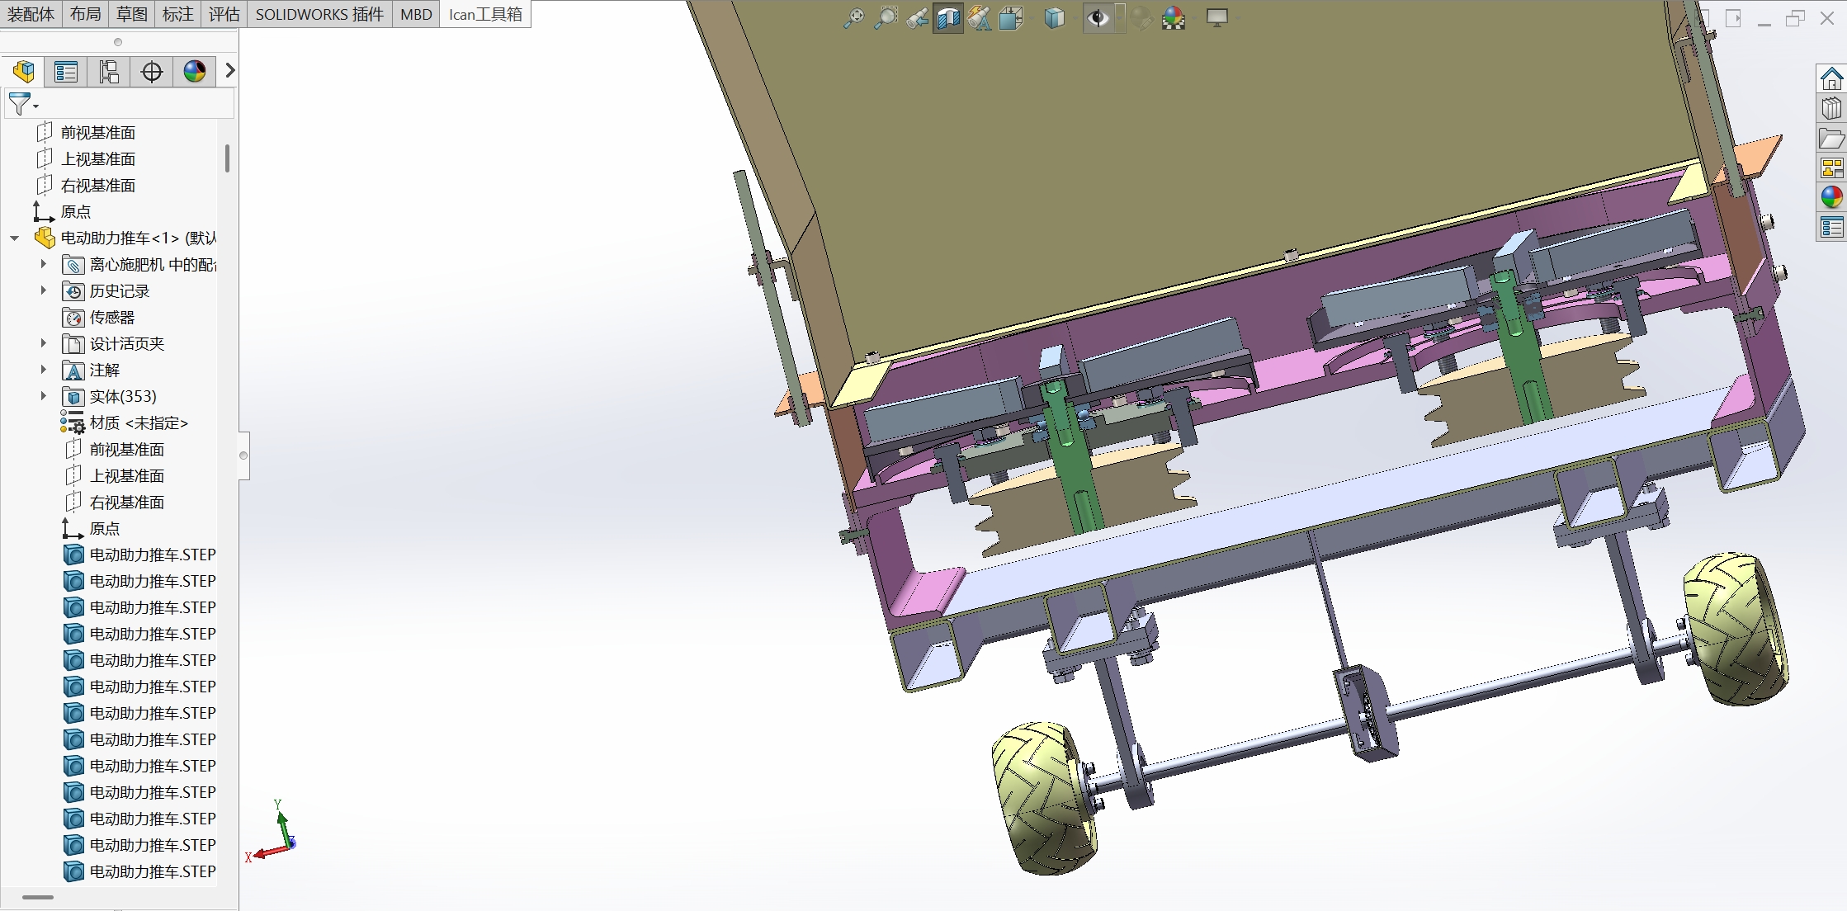Select 材质 <未指定> in feature tree
Image resolution: width=1847 pixels, height=911 pixels.
click(139, 423)
